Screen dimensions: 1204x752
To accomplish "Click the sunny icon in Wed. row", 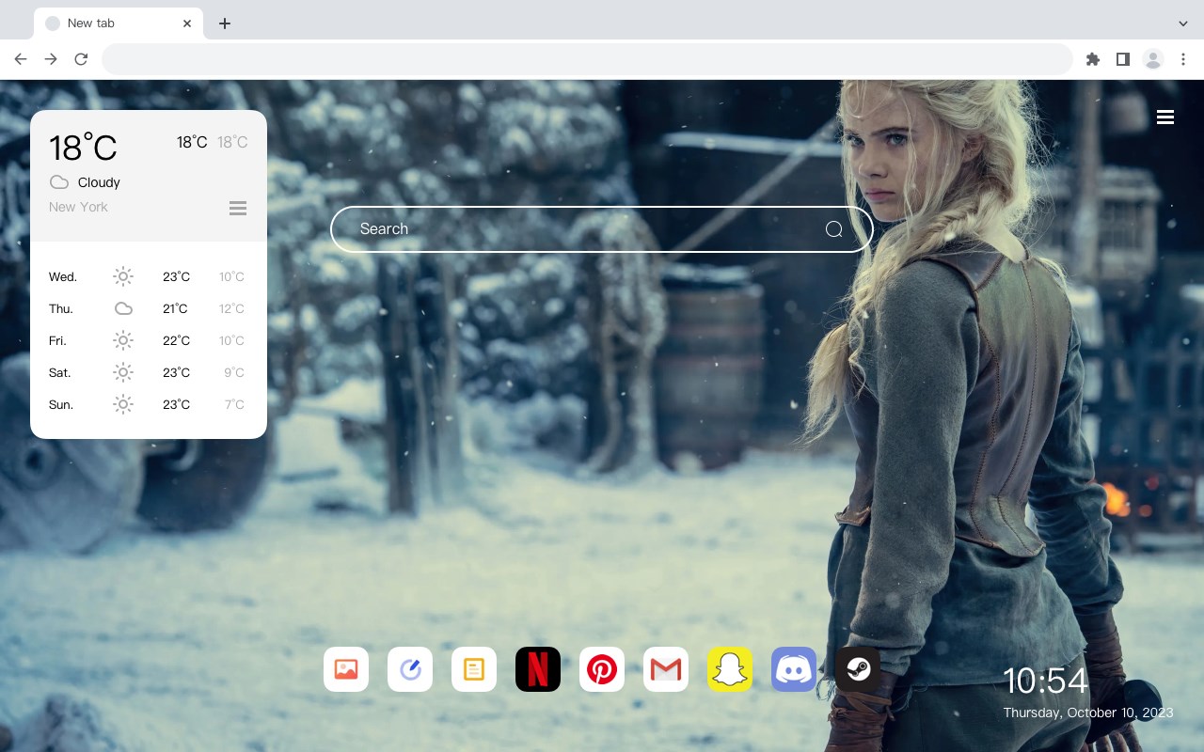I will coord(123,276).
